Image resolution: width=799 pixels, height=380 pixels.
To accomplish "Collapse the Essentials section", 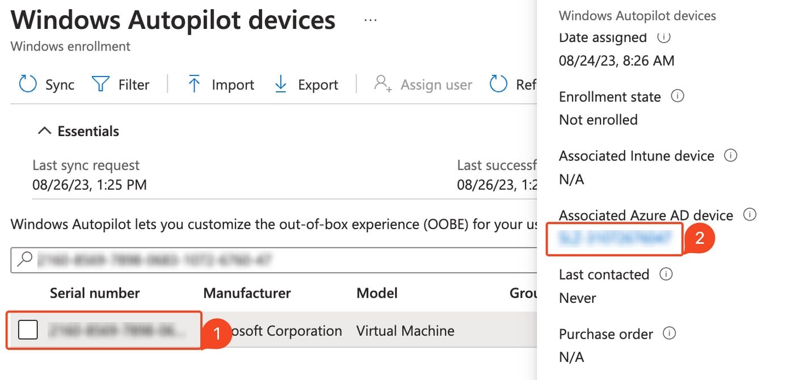I will [45, 130].
